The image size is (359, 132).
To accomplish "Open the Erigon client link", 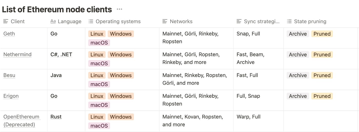I will click(x=11, y=96).
